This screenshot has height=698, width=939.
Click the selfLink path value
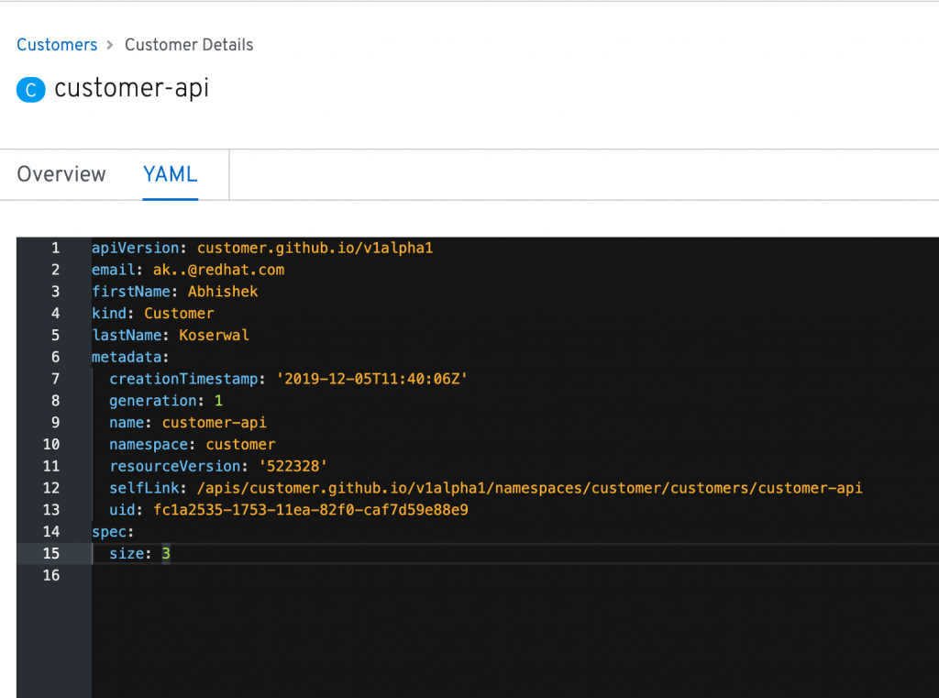(529, 488)
